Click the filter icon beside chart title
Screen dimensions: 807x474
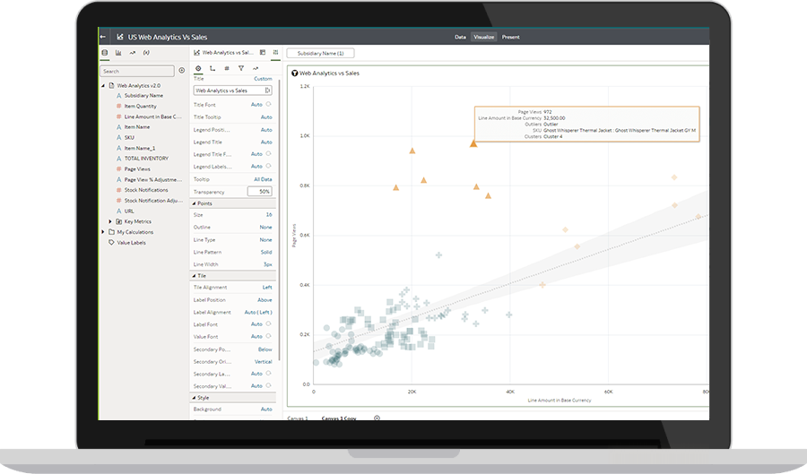[x=294, y=73]
